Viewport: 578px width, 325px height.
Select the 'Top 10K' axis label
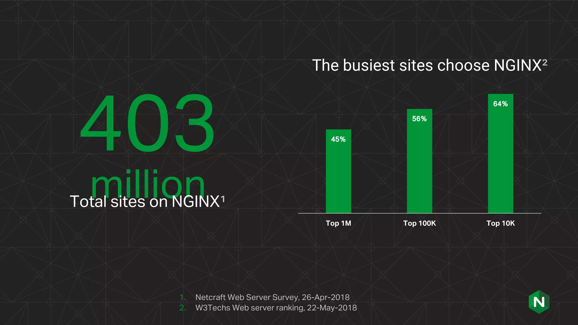[500, 223]
